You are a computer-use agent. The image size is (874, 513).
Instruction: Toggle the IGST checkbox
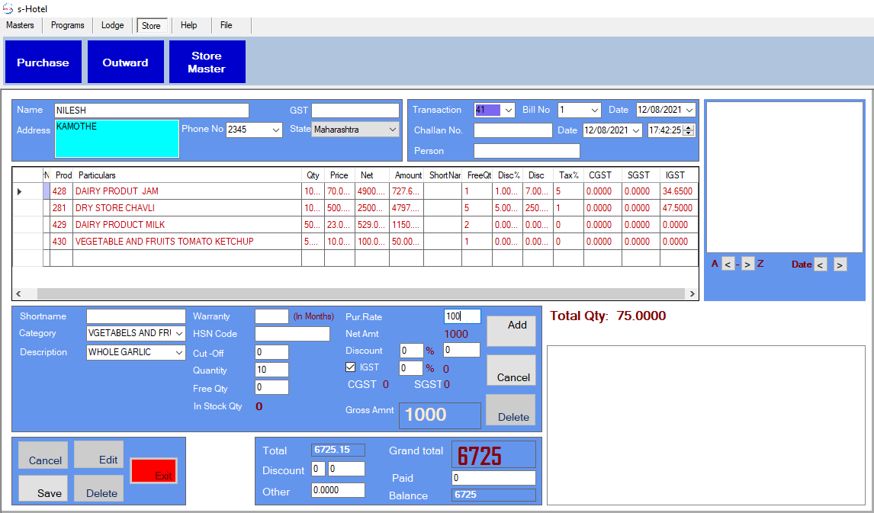(x=351, y=367)
